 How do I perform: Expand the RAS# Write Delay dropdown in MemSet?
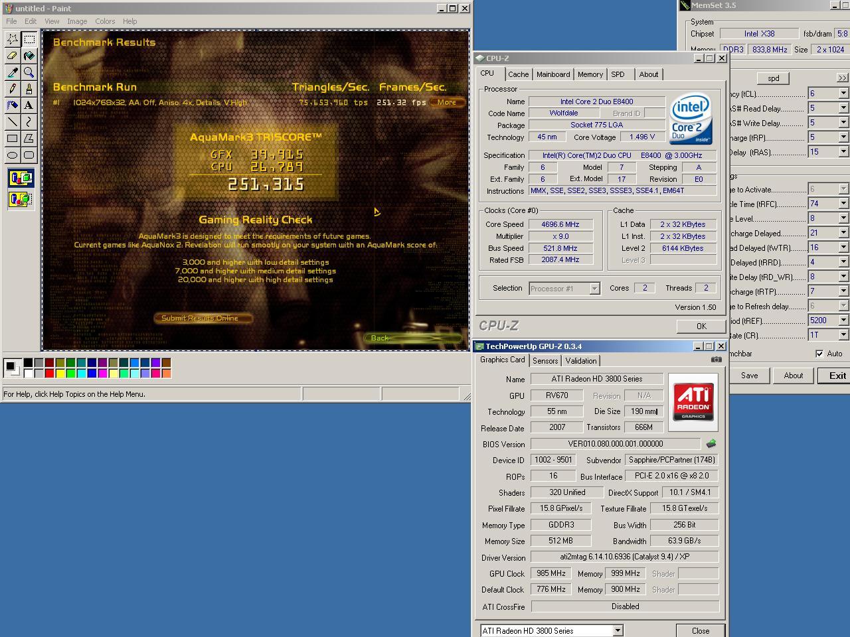(843, 123)
